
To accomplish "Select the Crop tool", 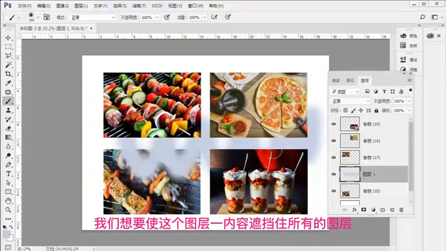I will tap(8, 74).
